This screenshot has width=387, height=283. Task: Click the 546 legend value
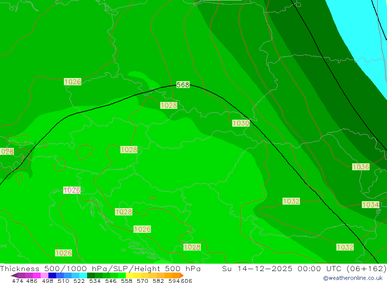[111, 281]
